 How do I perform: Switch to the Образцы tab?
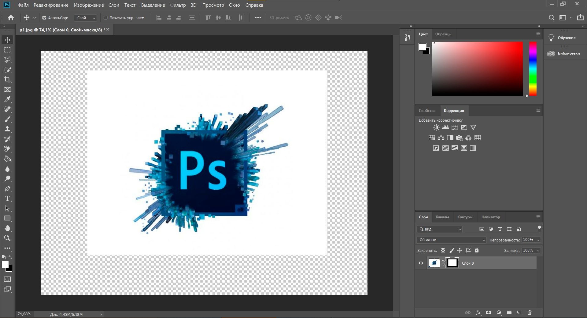point(443,34)
